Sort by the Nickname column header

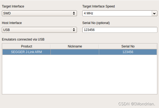[x=75, y=46]
